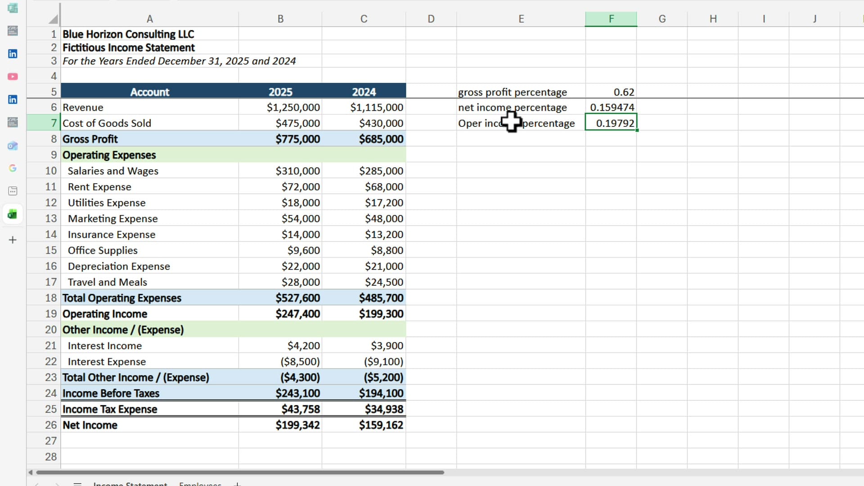The image size is (864, 486).
Task: Open the sheet list hamburger menu
Action: coord(77,484)
